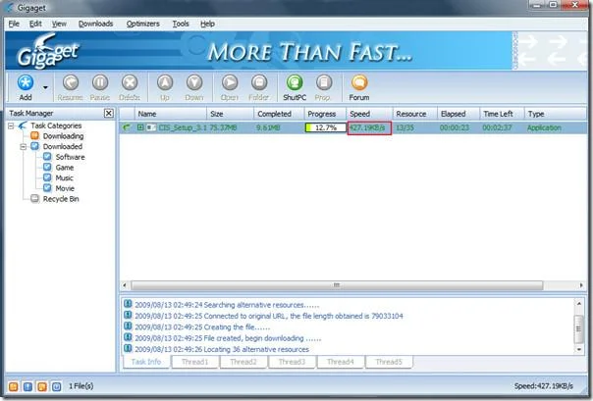Click the Up toolbar icon
This screenshot has height=401, width=593.
pyautogui.click(x=165, y=82)
